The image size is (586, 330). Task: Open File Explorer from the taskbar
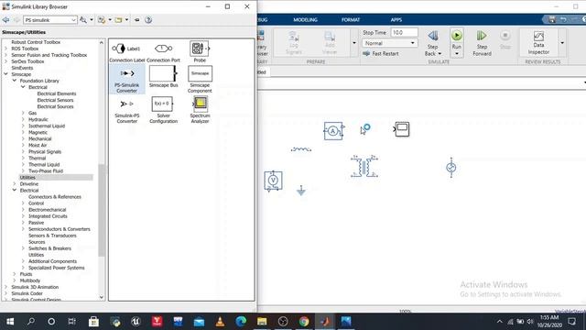click(x=262, y=322)
